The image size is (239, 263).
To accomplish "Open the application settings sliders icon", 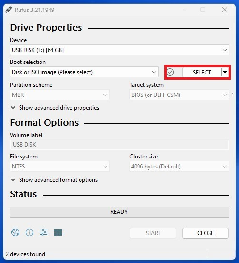I will click(44, 232).
